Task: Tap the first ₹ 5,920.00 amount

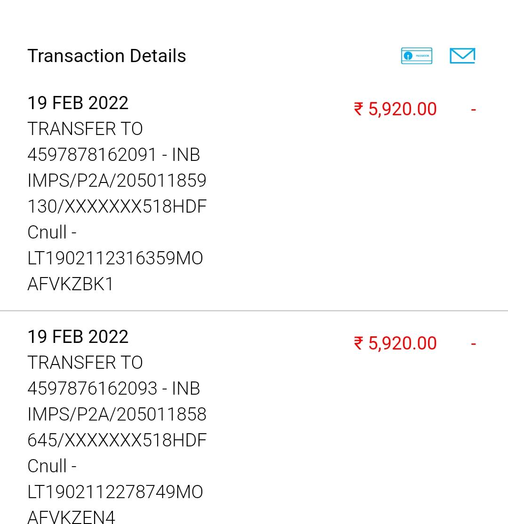Action: point(395,109)
